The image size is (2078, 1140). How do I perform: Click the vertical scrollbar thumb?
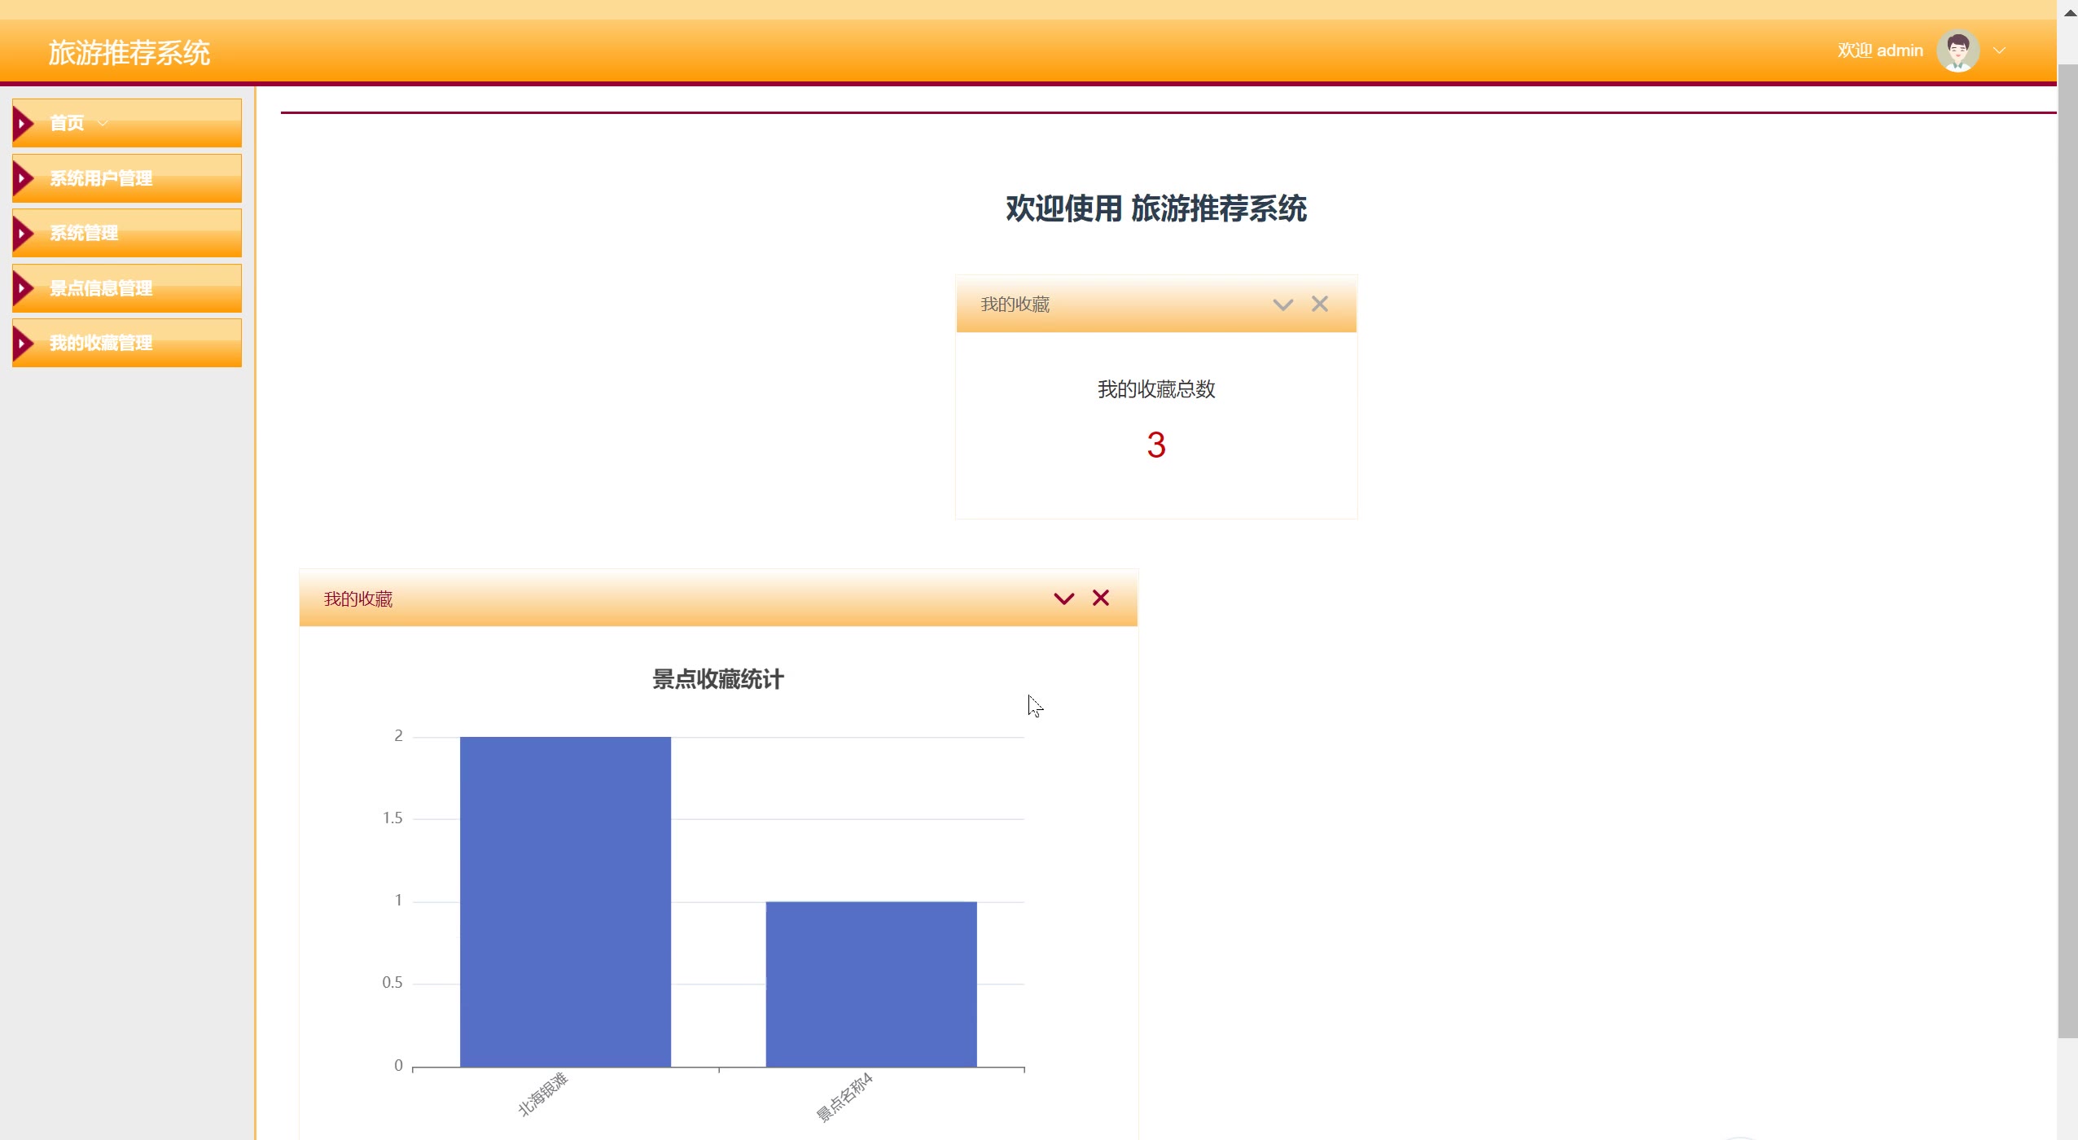click(2067, 550)
